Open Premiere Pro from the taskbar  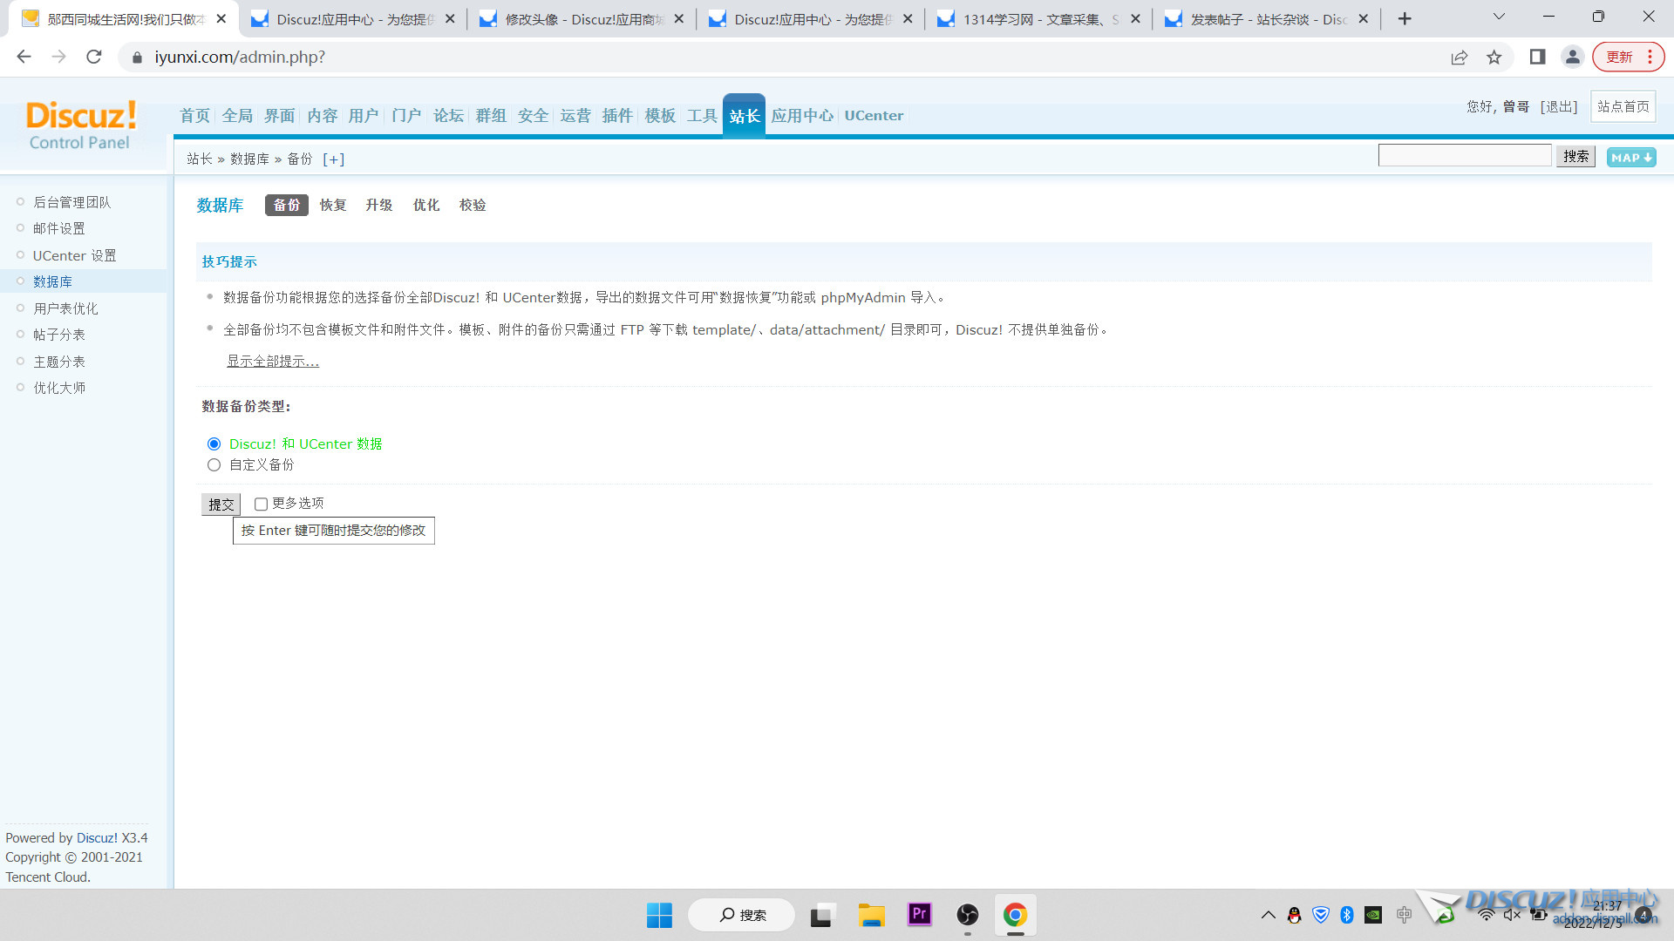coord(919,914)
